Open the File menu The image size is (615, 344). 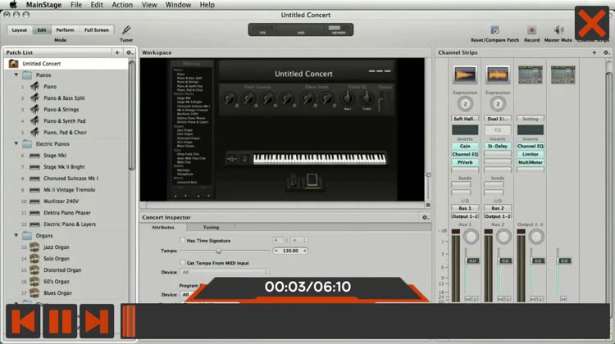[76, 5]
